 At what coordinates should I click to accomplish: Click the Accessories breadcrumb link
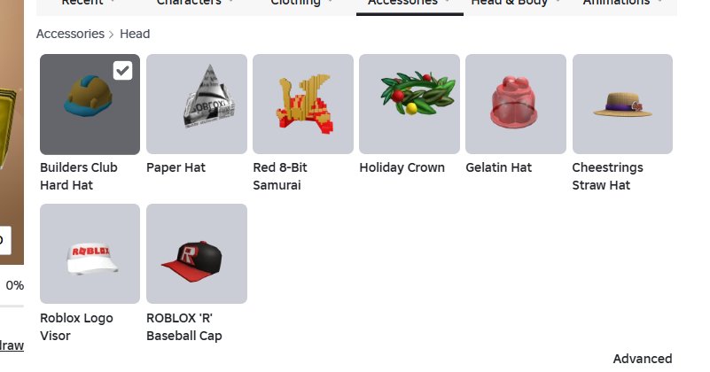(x=70, y=34)
